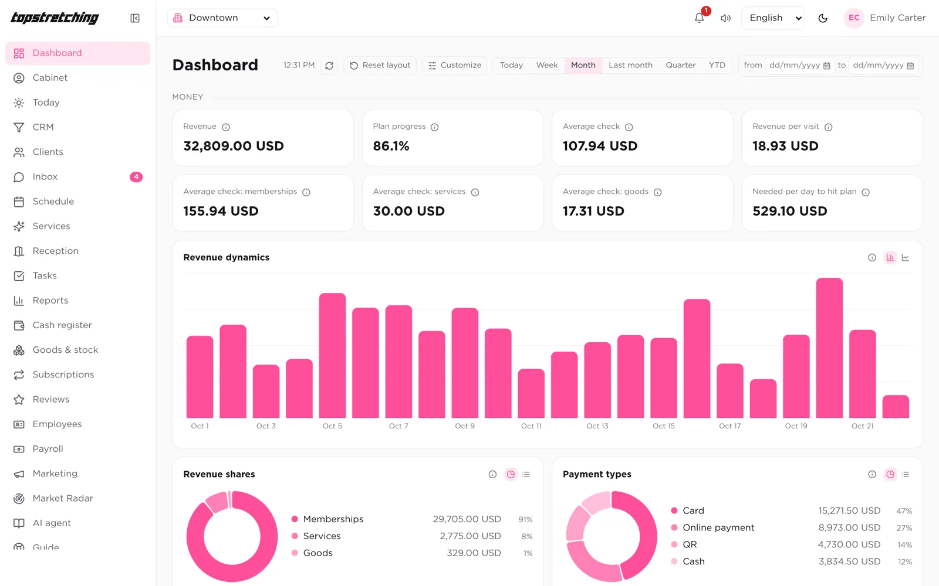Click Payment types info icon

[872, 475]
